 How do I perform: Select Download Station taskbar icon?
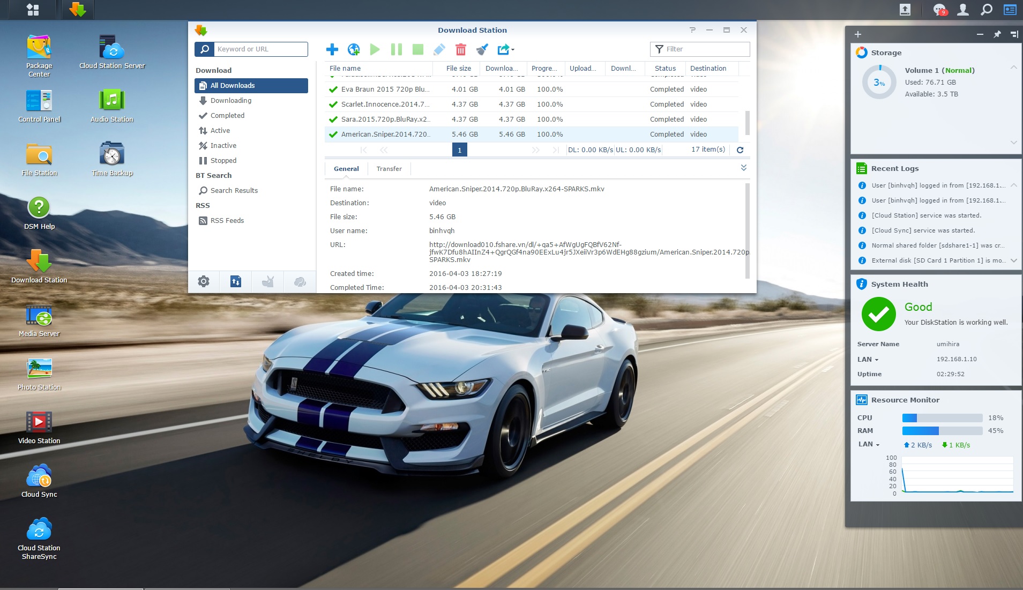(78, 10)
